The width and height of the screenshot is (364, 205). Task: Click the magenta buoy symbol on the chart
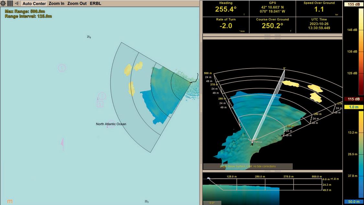pyautogui.click(x=62, y=144)
